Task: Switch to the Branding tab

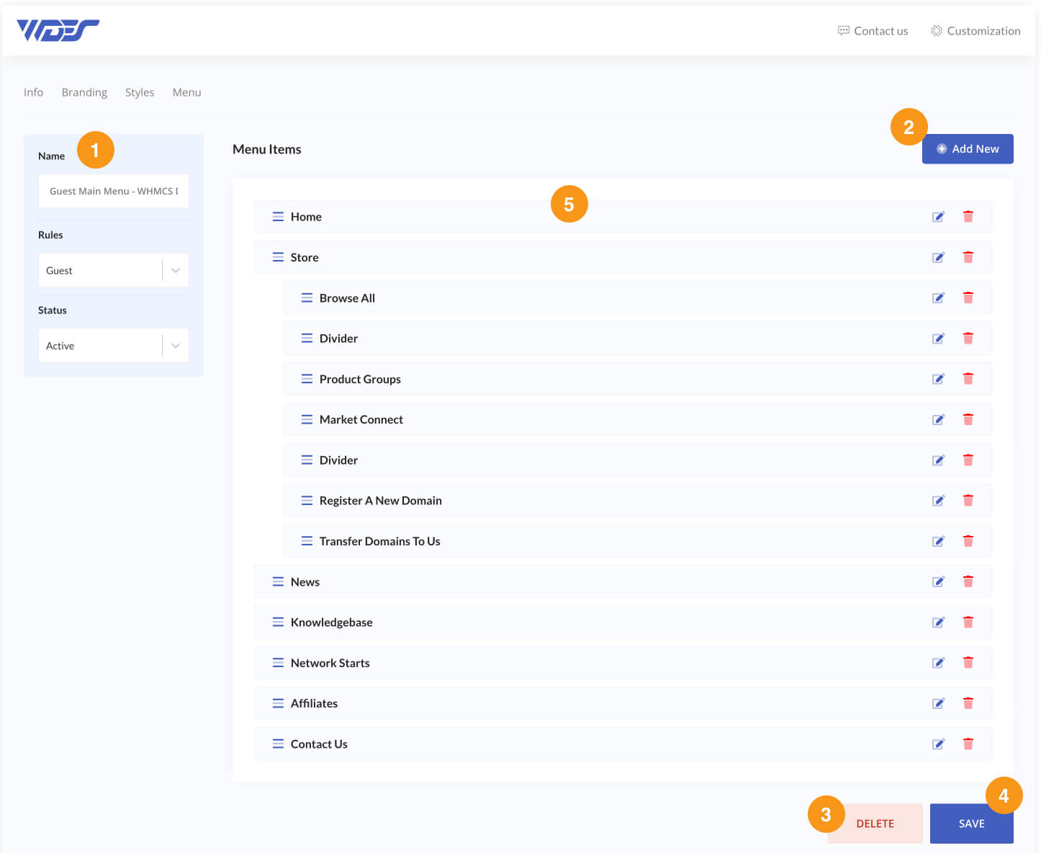Action: (84, 91)
